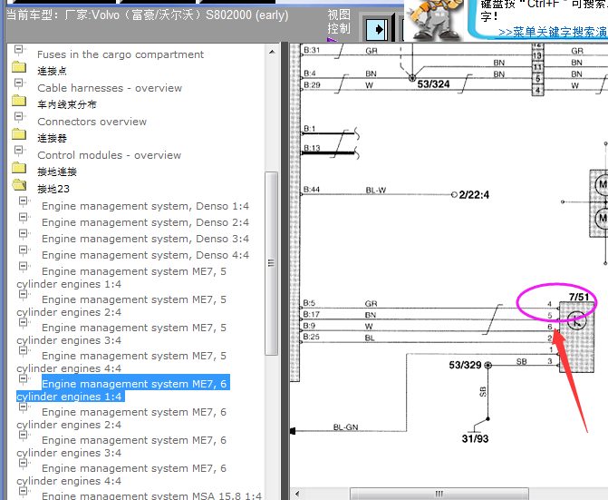Open ME7, 5 cylinder engines 3:4 diagram
608x500 pixels.
[121, 334]
